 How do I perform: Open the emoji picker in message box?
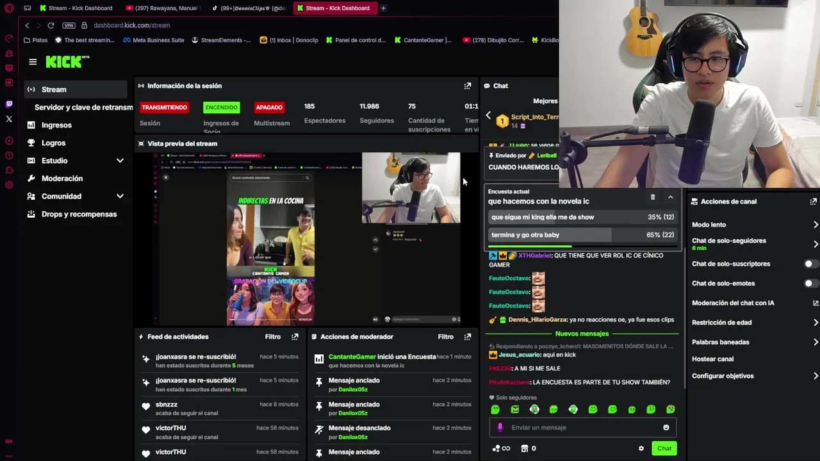[x=666, y=428]
